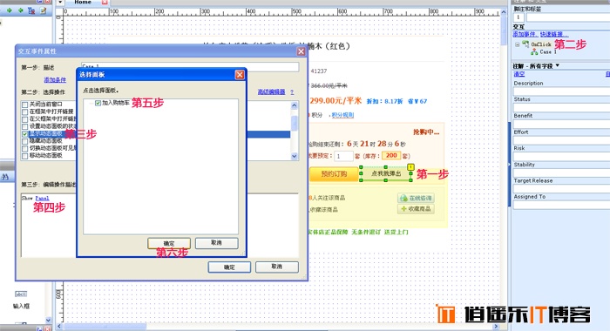Select the OnClick event icon
The height and width of the screenshot is (331, 610).
[x=525, y=44]
